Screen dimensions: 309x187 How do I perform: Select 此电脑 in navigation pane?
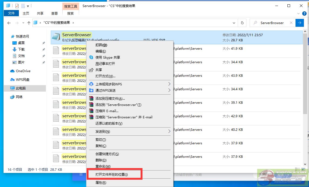[x=21, y=88]
